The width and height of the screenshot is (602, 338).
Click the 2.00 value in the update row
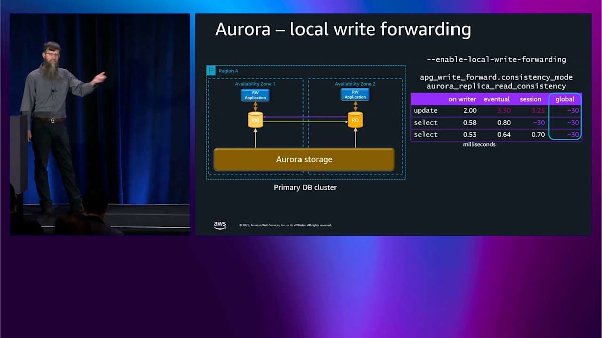coord(470,110)
